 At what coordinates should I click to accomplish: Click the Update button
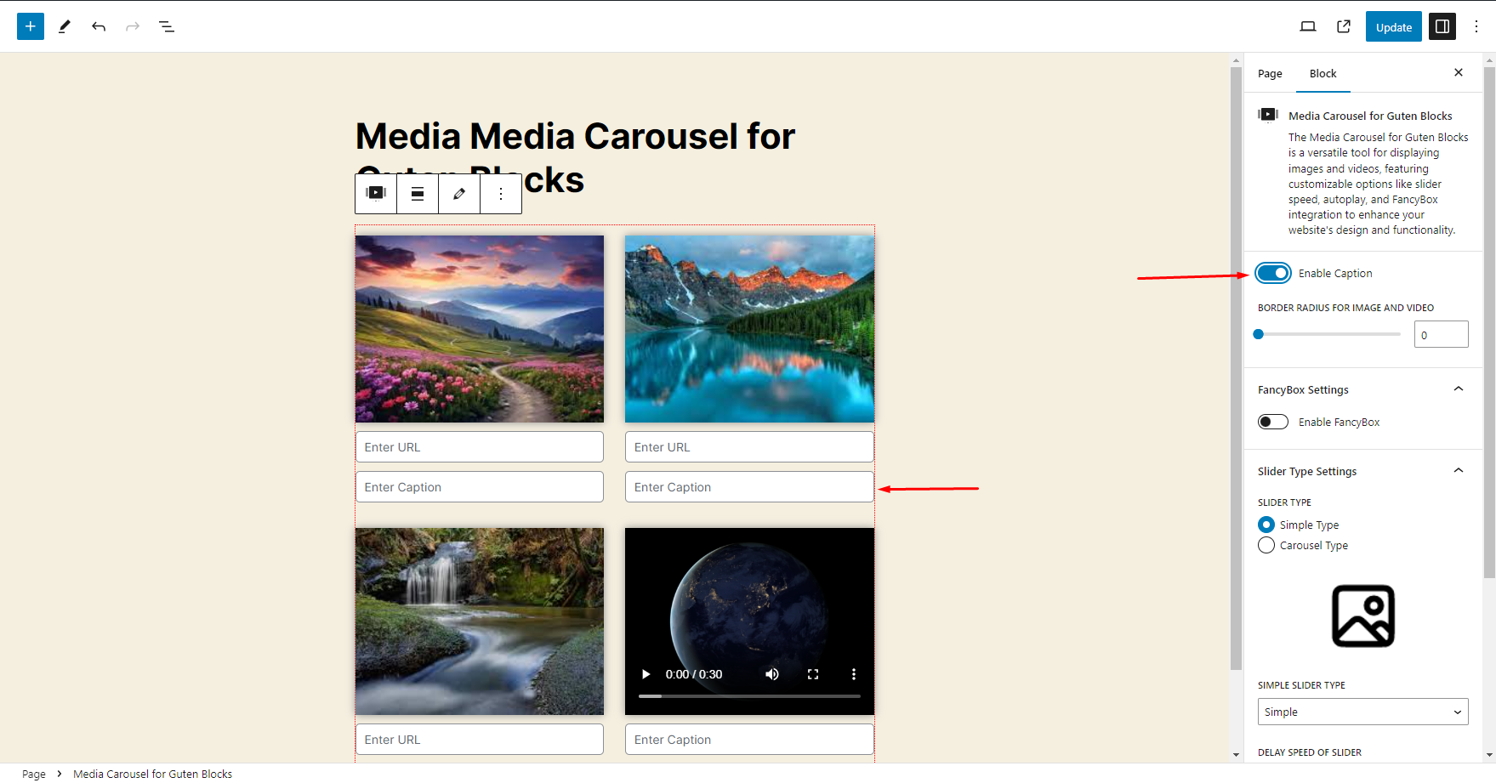coord(1394,26)
